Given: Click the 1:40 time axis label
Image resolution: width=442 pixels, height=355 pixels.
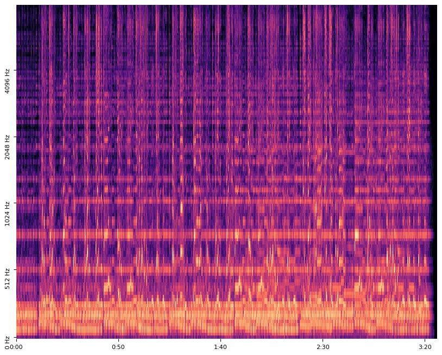Looking at the screenshot, I should (220, 347).
